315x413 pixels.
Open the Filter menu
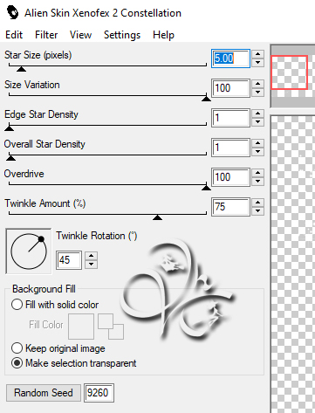point(46,35)
